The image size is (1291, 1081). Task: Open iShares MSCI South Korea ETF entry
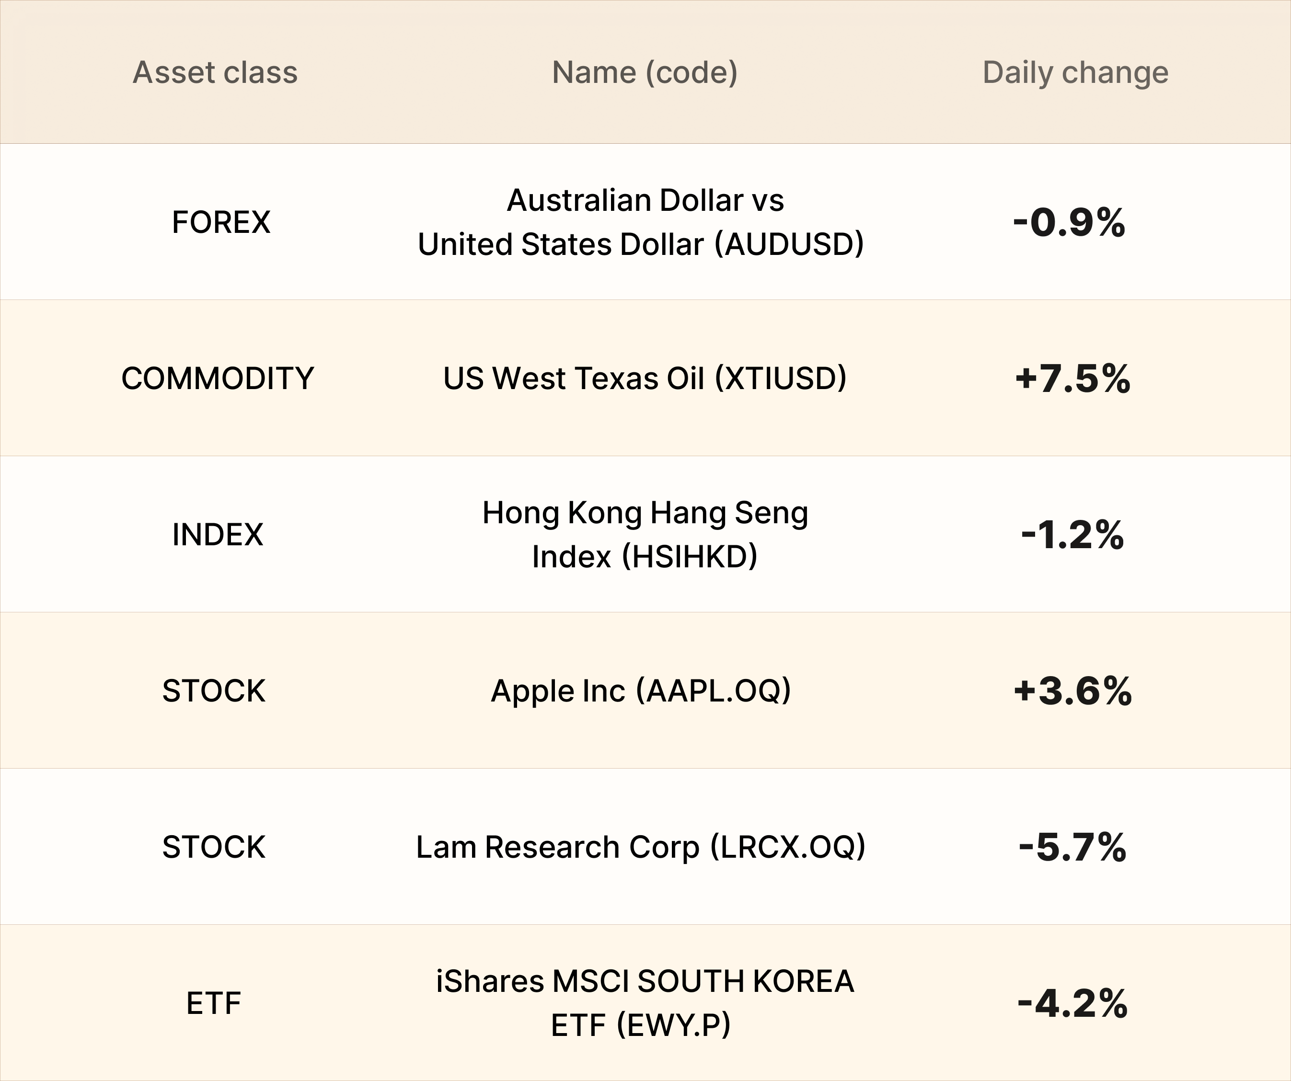645,1003
